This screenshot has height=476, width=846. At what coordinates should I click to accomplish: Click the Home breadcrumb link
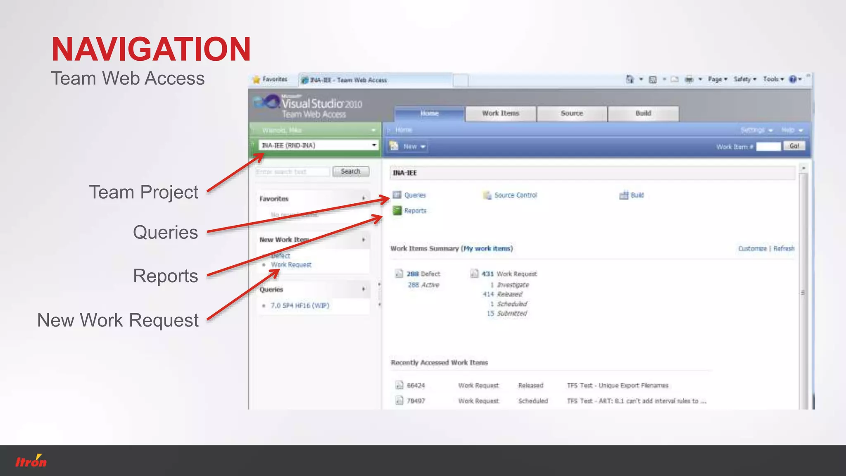click(x=404, y=130)
